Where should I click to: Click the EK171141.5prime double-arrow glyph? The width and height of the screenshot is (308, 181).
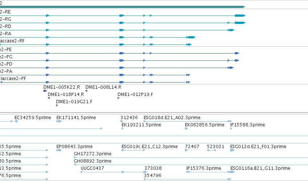click(x=59, y=121)
